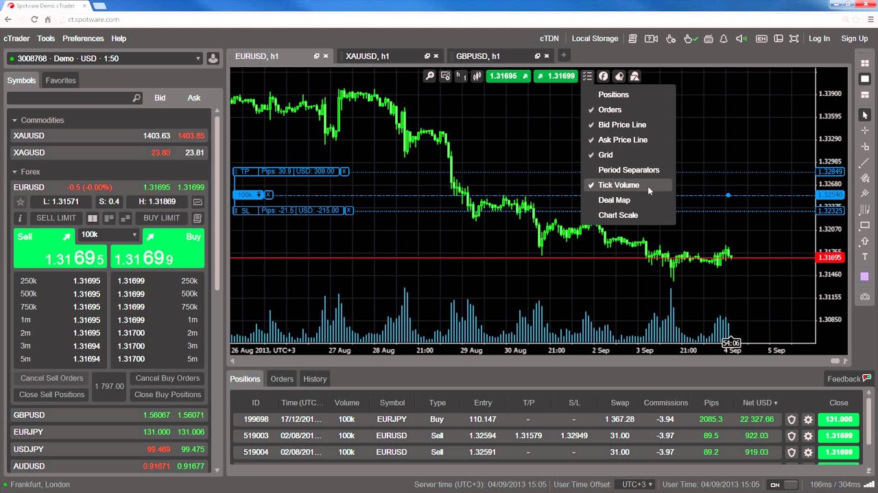Select the crosshair tool in right toolbar
The width and height of the screenshot is (878, 493).
(x=865, y=131)
